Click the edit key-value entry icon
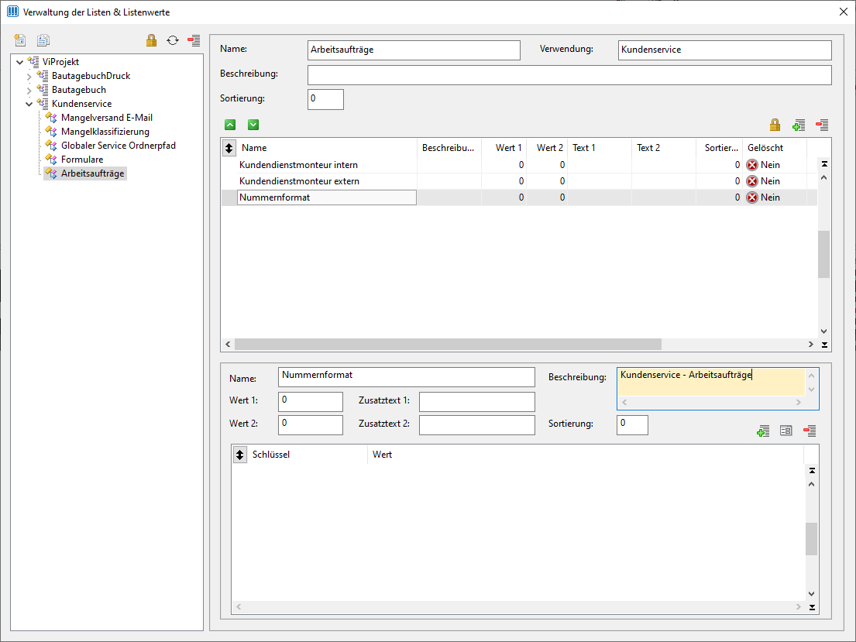Screen dimensions: 856x642 coord(786,431)
